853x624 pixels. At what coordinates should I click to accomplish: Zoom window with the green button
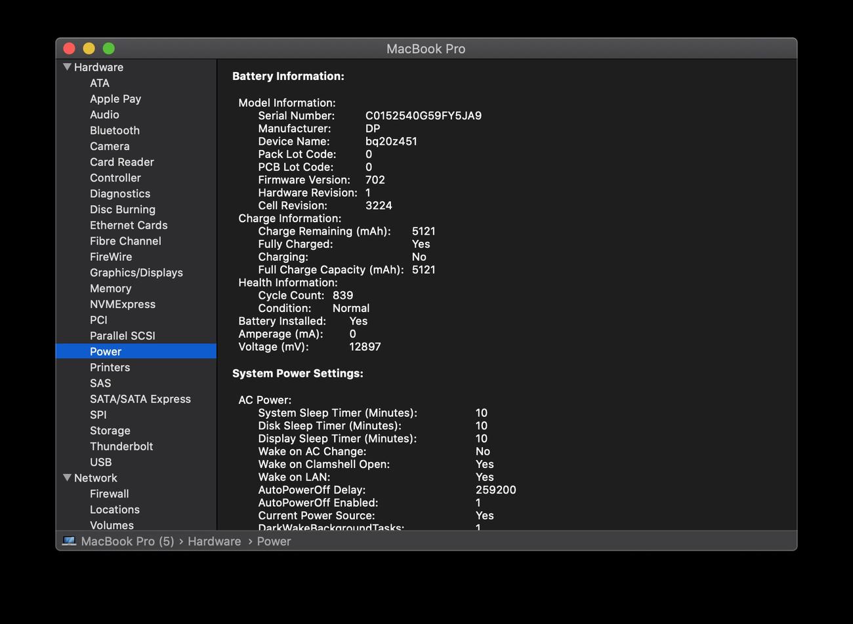(108, 49)
